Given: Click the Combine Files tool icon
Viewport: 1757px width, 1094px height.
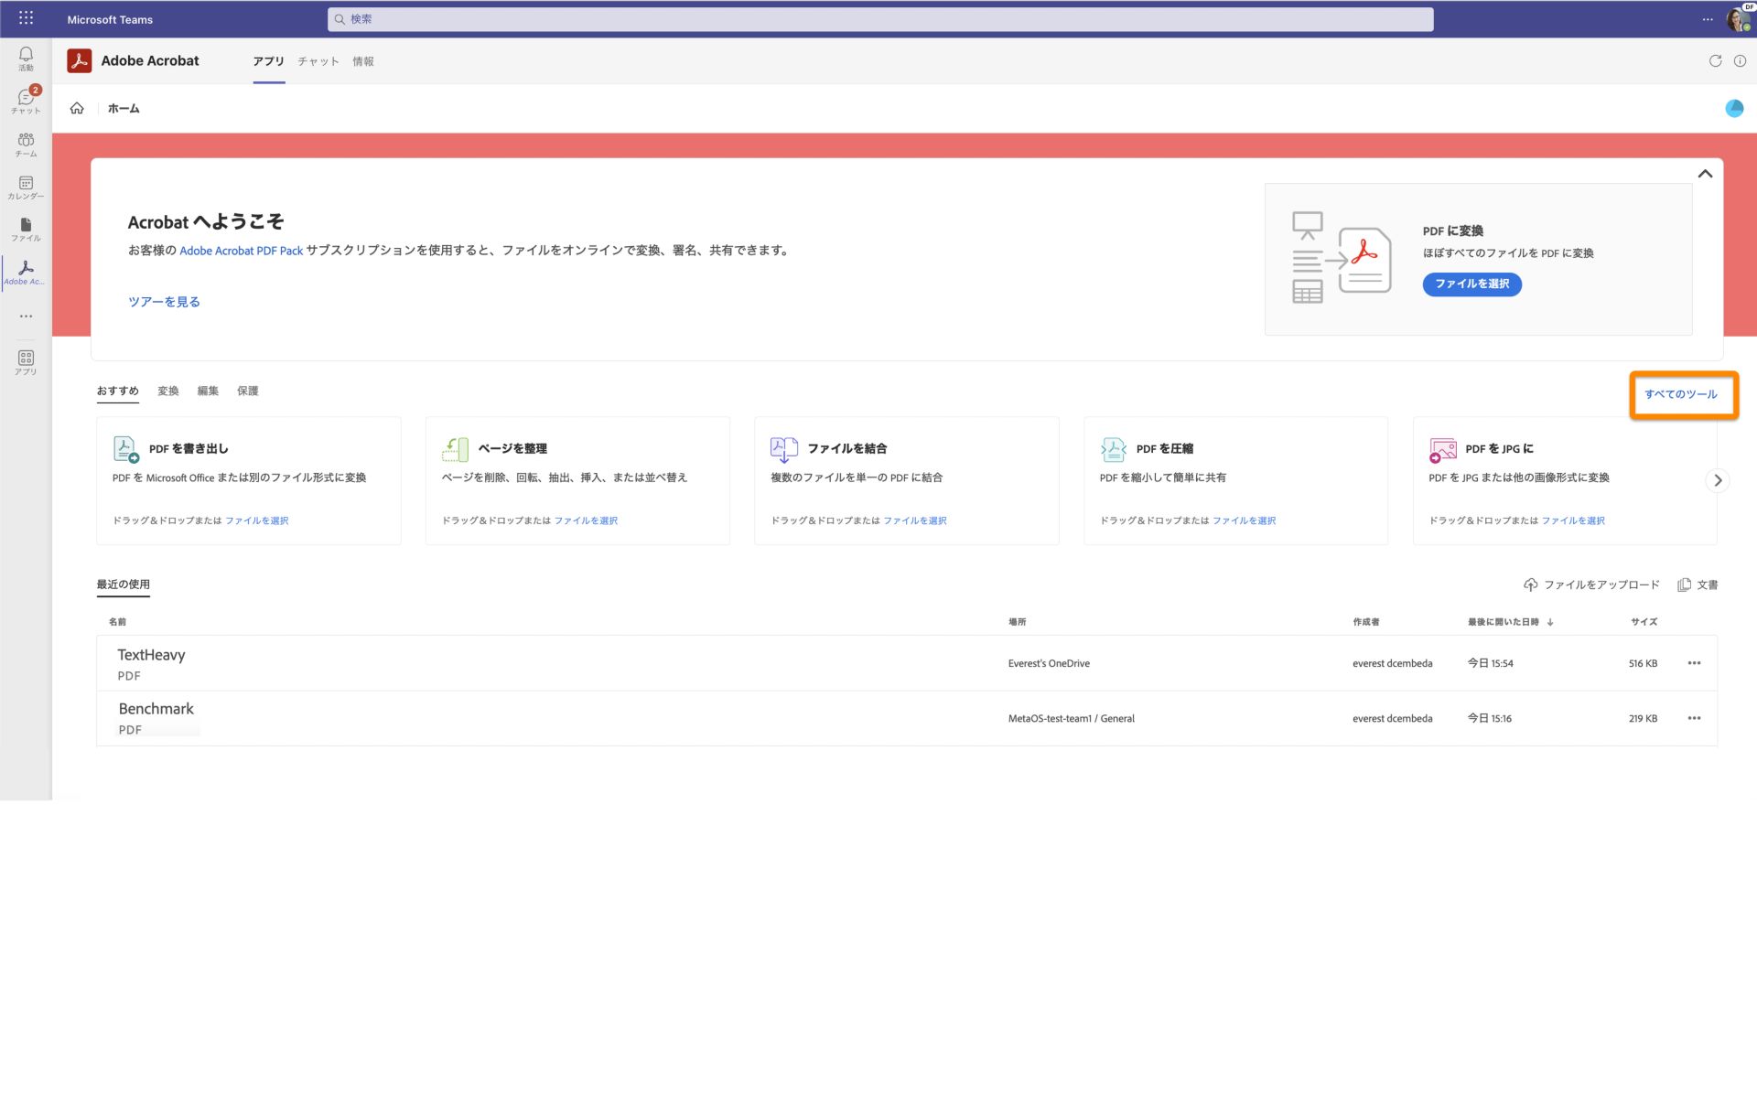Looking at the screenshot, I should (783, 449).
